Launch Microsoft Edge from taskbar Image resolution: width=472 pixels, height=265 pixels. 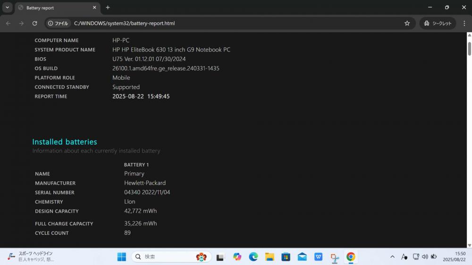[x=253, y=256]
